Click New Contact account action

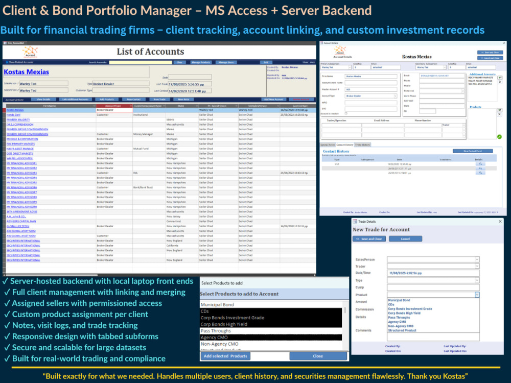(133, 100)
